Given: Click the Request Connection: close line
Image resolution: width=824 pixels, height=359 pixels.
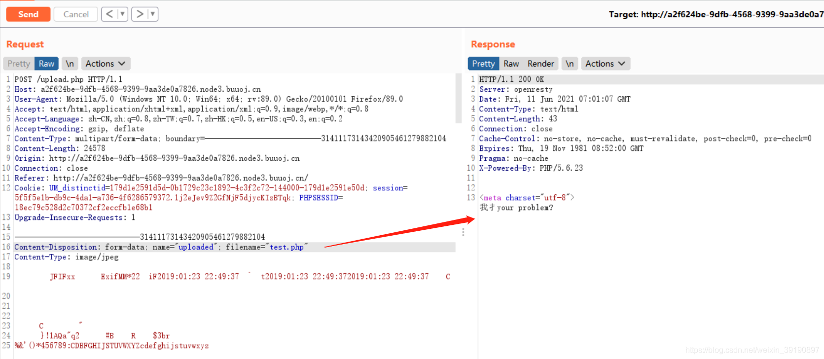Looking at the screenshot, I should pyautogui.click(x=51, y=168).
